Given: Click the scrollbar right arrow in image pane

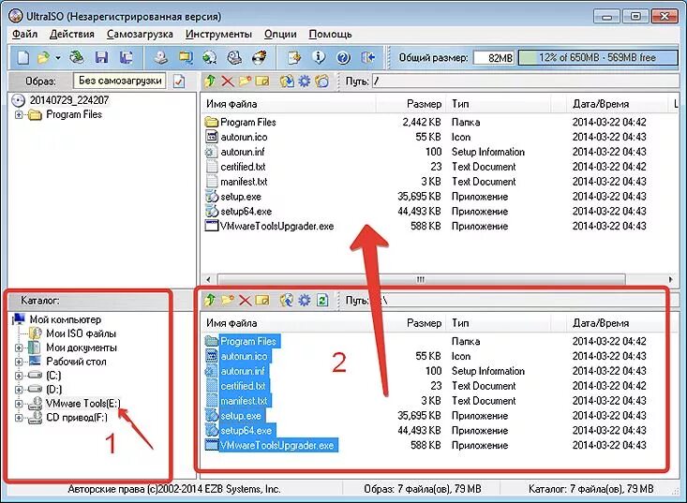Looking at the screenshot, I should click(670, 279).
